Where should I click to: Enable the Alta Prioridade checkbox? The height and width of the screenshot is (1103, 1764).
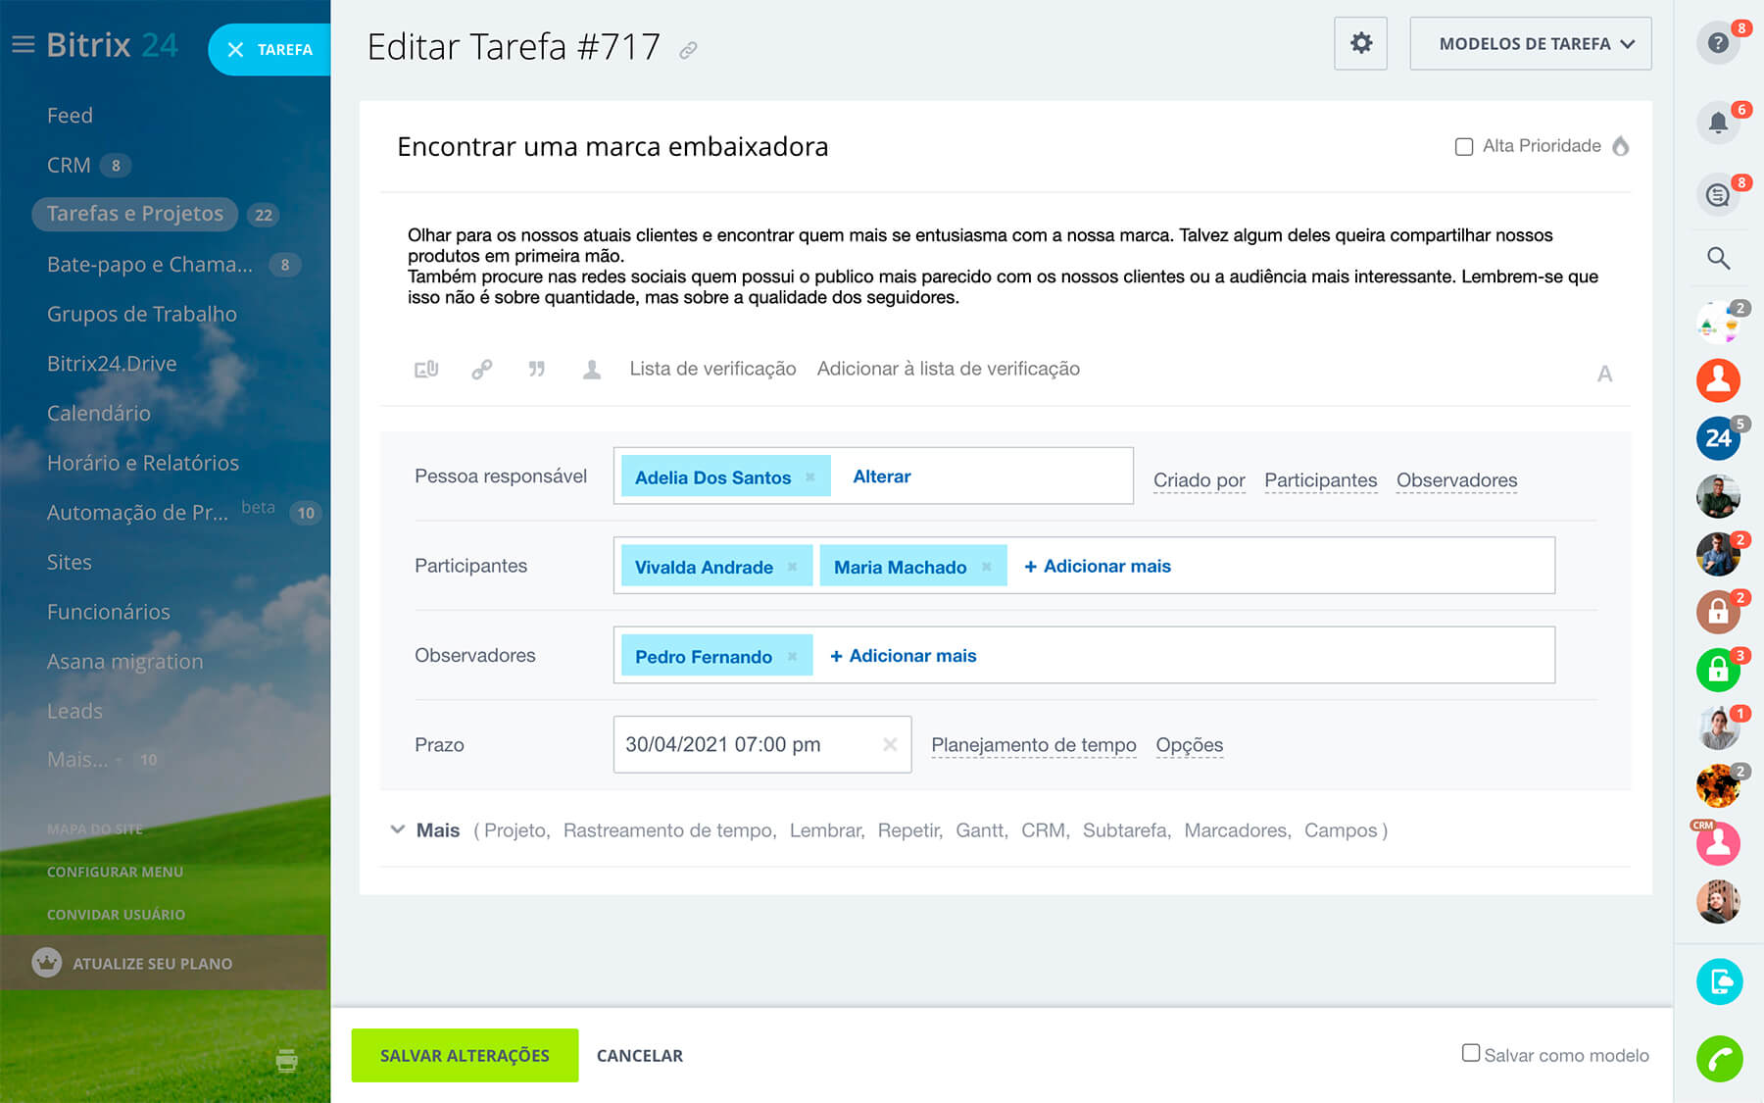pyautogui.click(x=1464, y=147)
